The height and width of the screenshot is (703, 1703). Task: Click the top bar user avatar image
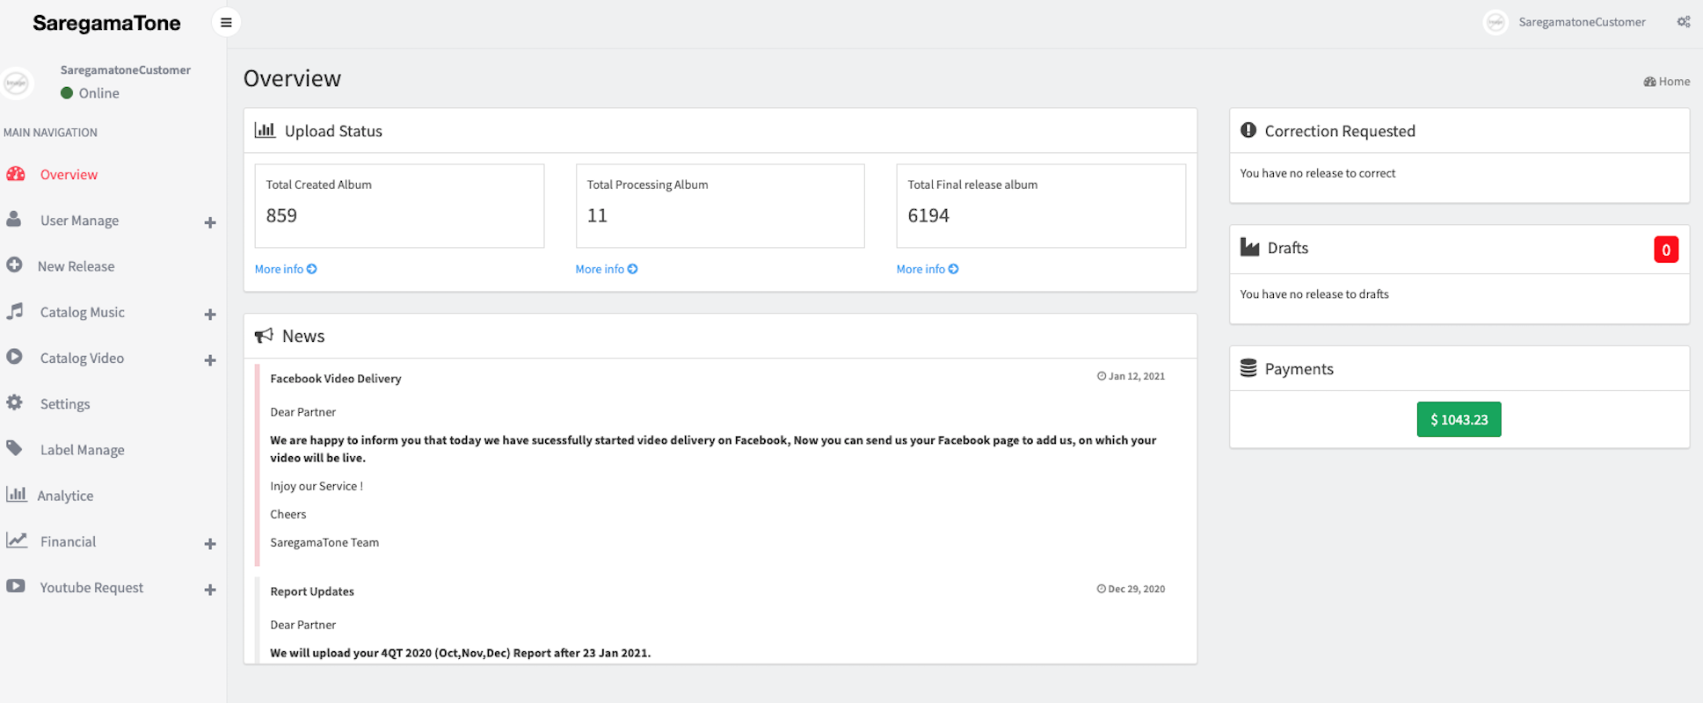[x=1496, y=22]
